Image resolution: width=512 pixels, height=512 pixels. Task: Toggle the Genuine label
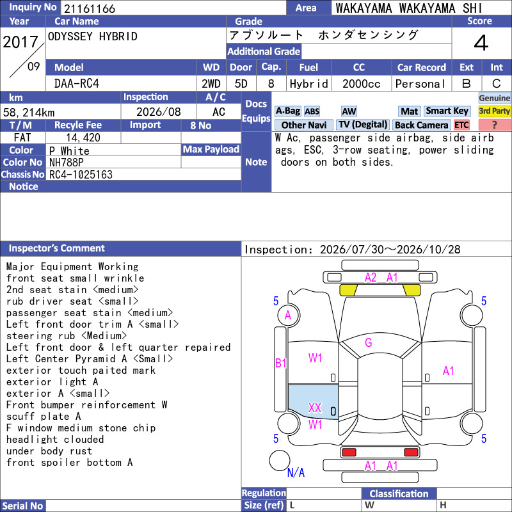click(x=494, y=98)
